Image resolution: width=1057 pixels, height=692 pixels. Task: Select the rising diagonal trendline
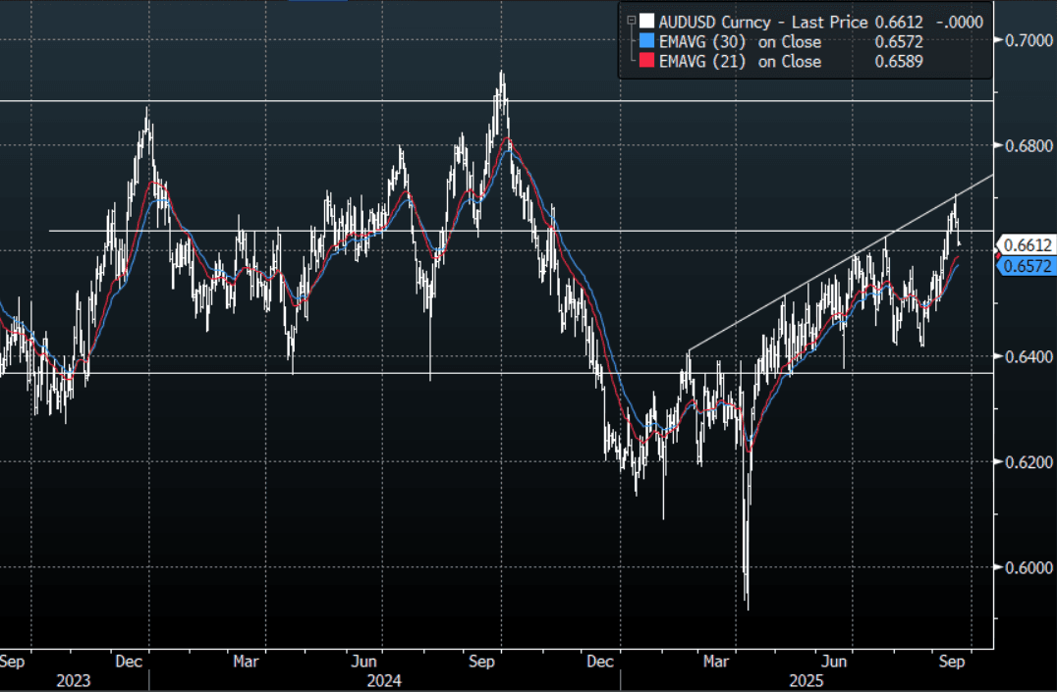point(835,265)
